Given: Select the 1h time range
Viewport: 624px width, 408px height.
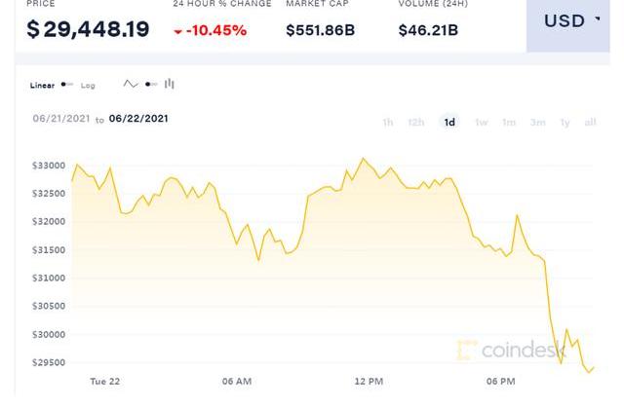Looking at the screenshot, I should [388, 122].
